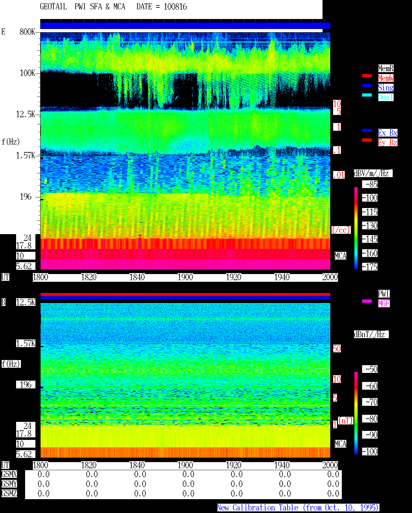Select the 'Ey Bz' legend label
Screen dimensions: 412x513
[x=388, y=142]
